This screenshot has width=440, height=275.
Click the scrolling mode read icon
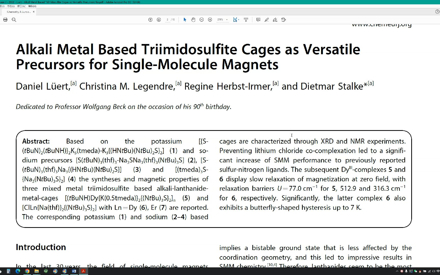246,20
